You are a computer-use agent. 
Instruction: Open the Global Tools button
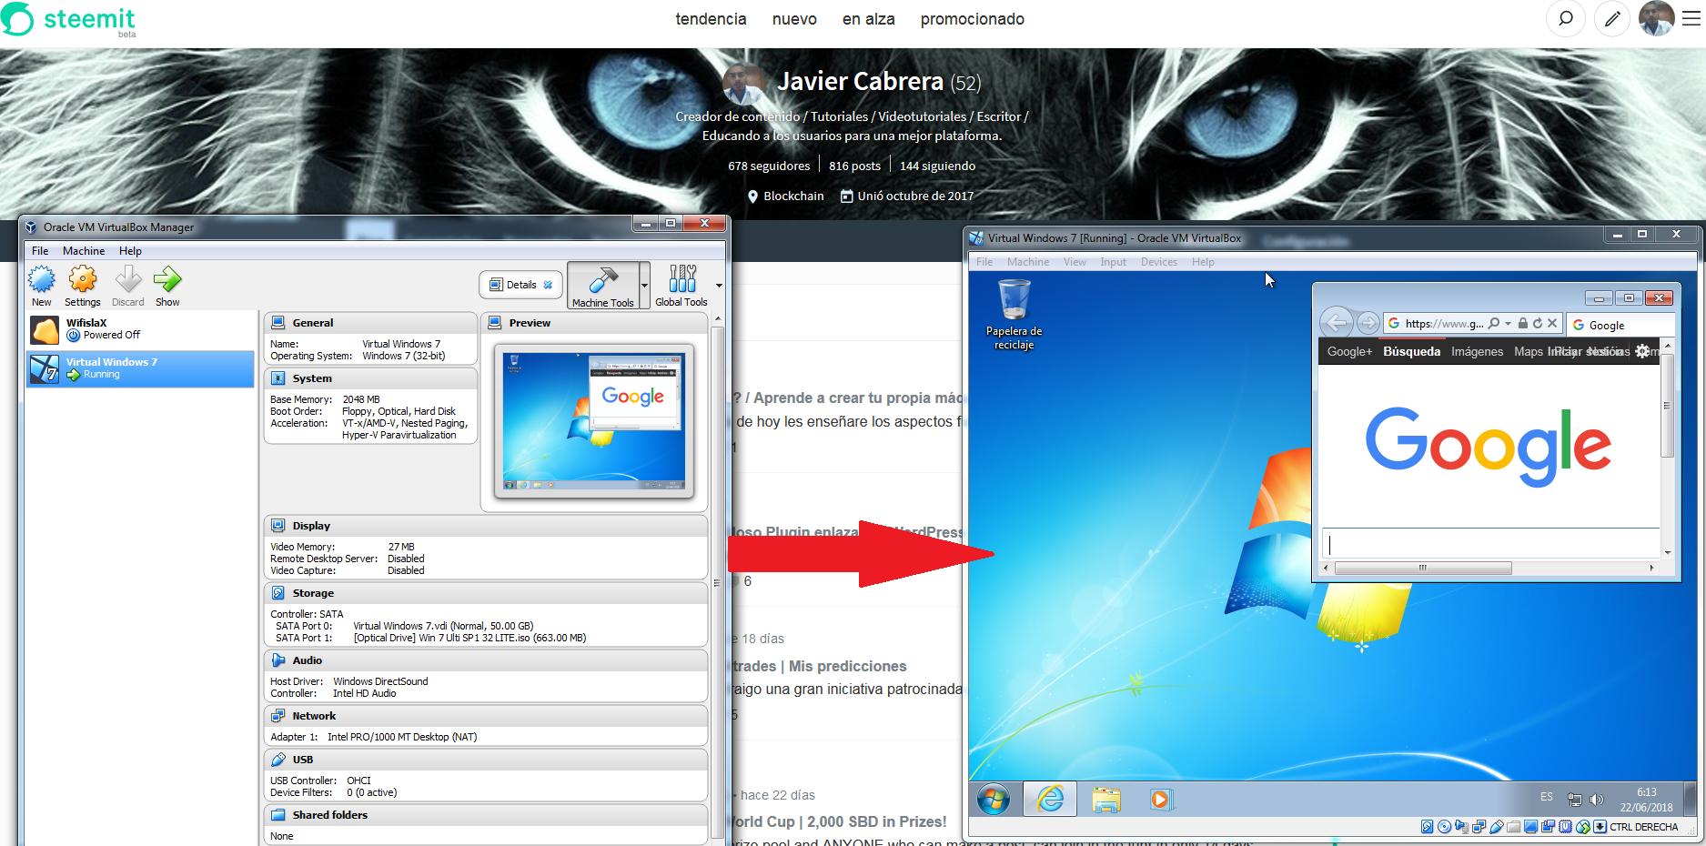(681, 286)
